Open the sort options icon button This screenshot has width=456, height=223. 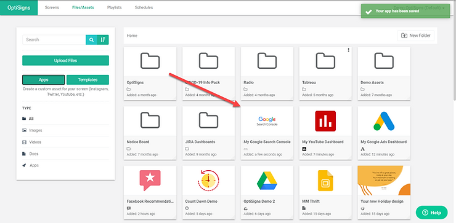coord(103,40)
